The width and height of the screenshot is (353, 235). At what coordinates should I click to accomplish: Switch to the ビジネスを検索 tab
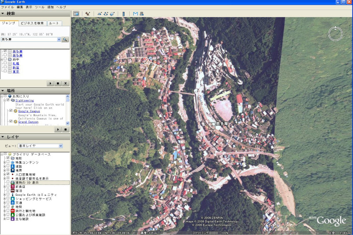pos(32,23)
